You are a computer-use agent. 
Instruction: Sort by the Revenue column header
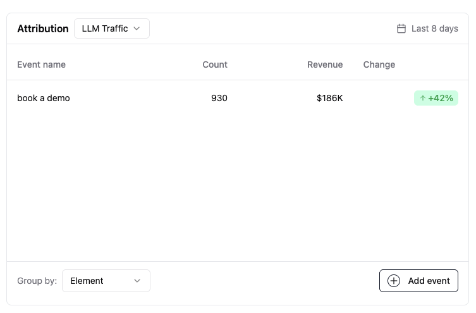325,64
